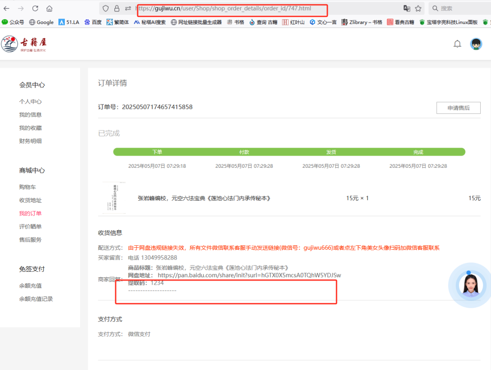
Task: Open the 秘塔AI搜索 bookmark
Action: [150, 22]
